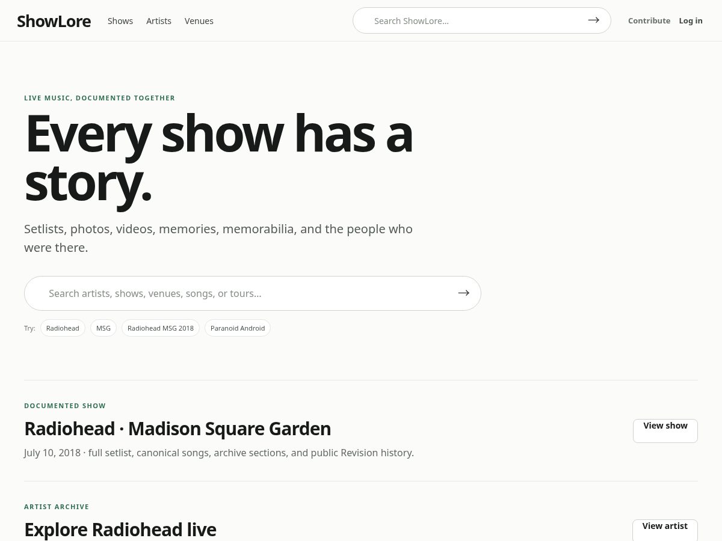
Task: Click the LIVE MUSIC, DOCUMENTED TOGETHER label
Action: click(x=99, y=98)
